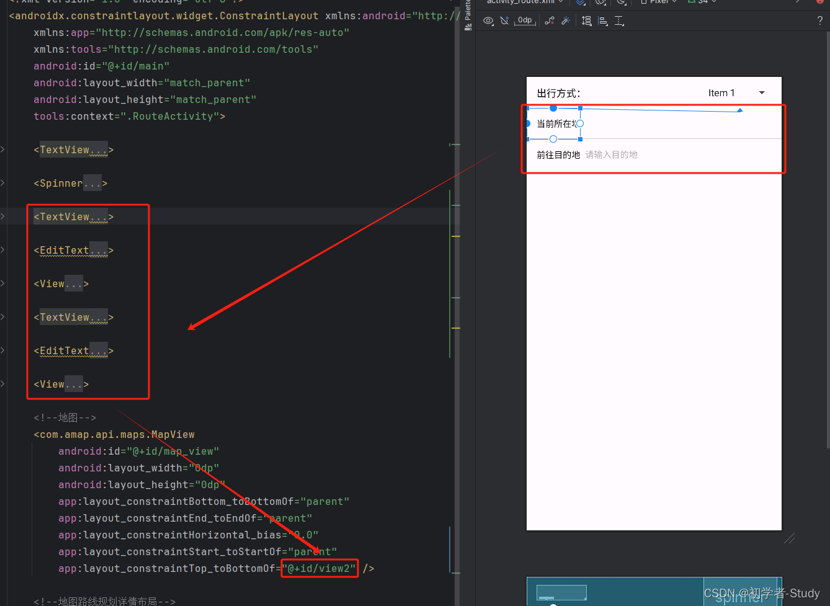This screenshot has height=606, width=830.
Task: Click android:id="@+id/map_view" line
Action: (139, 451)
